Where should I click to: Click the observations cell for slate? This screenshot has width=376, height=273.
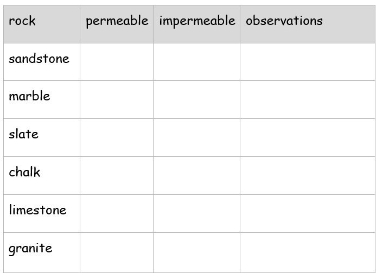click(308, 137)
